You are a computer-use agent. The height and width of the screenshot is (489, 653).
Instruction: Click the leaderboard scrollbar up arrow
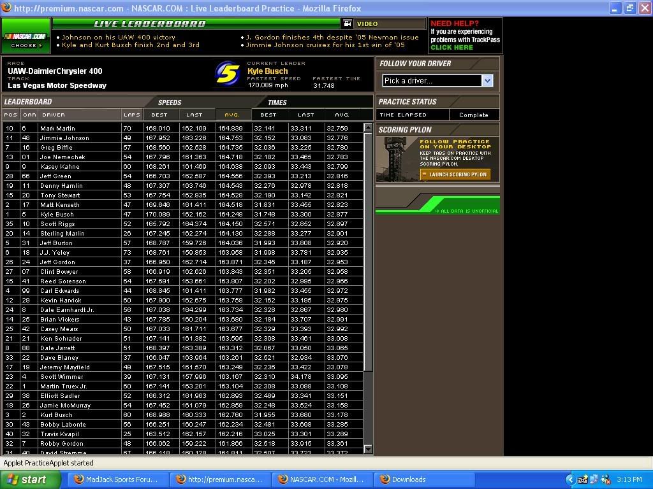[368, 127]
